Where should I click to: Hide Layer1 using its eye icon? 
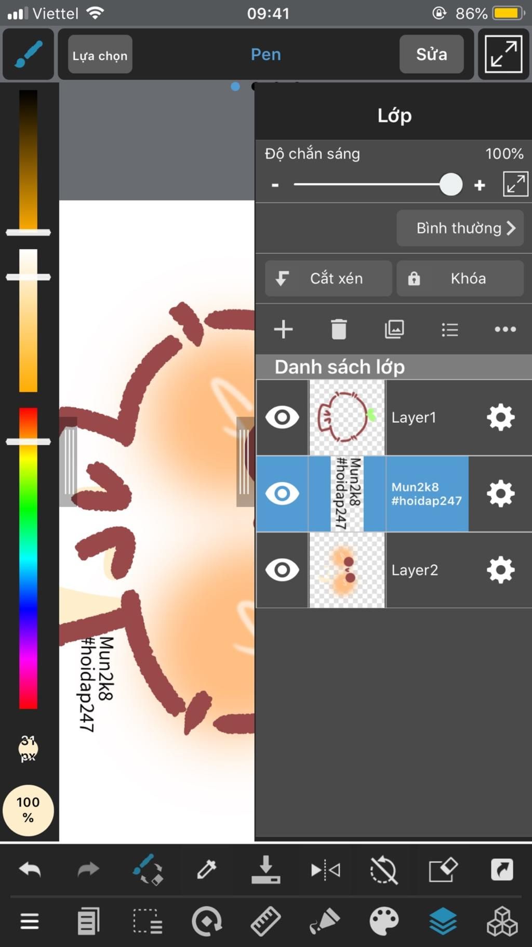point(282,417)
